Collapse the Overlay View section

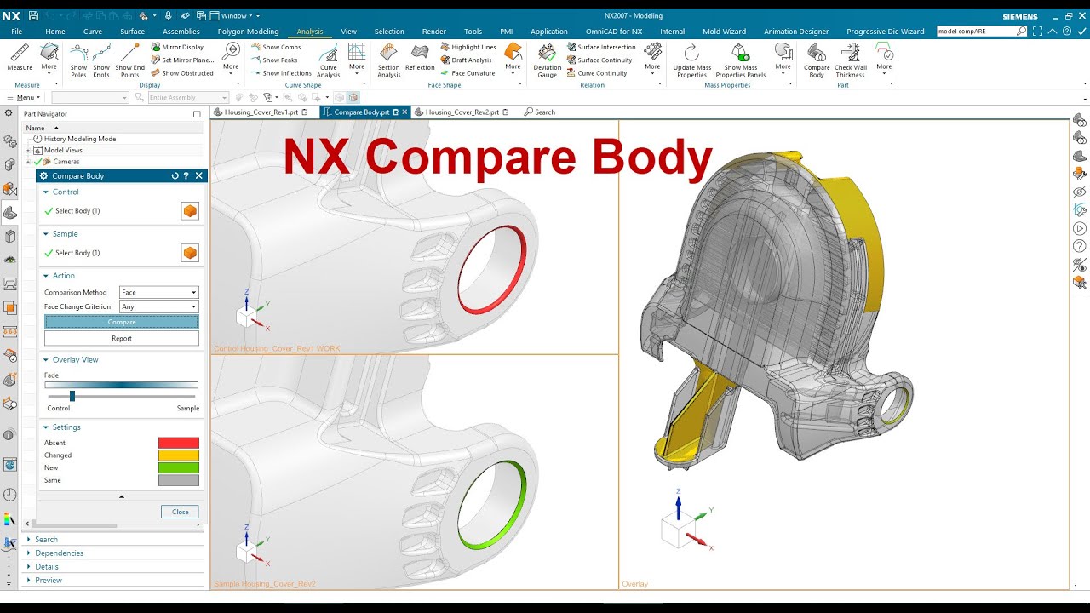[46, 360]
